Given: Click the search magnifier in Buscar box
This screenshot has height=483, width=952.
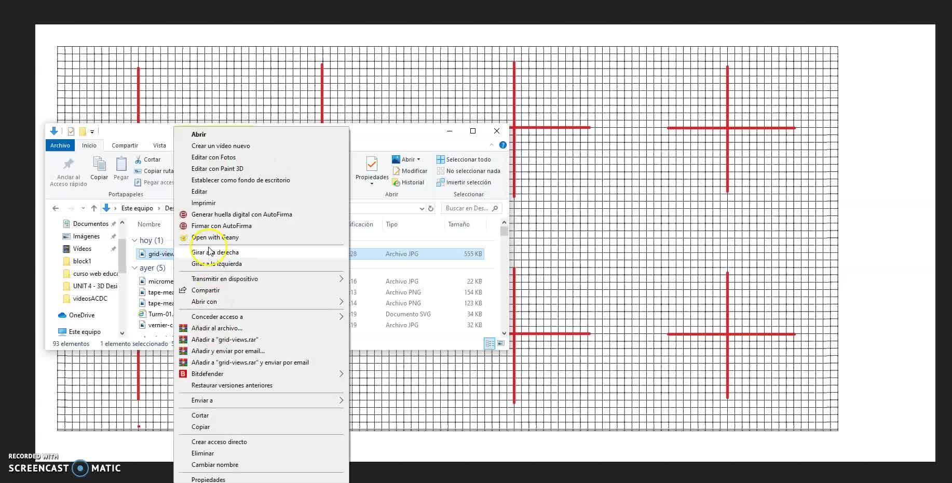Looking at the screenshot, I should coord(495,208).
